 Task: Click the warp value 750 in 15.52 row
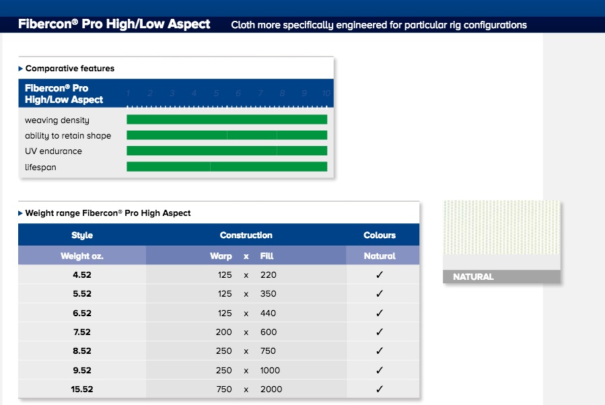coord(224,389)
